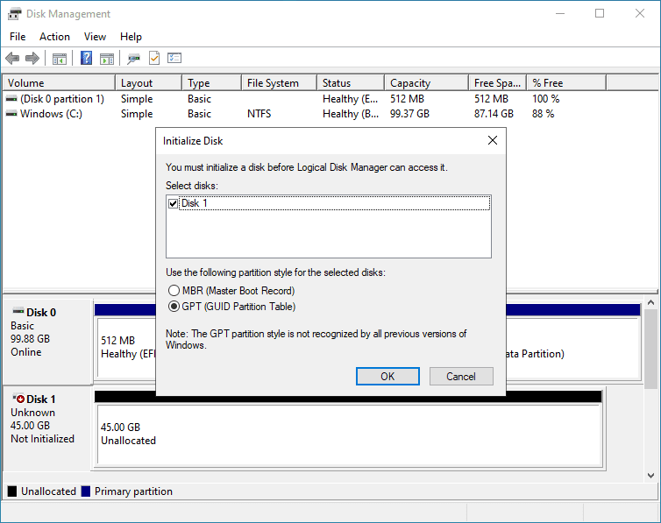Click the 100 % free cell

click(x=545, y=99)
